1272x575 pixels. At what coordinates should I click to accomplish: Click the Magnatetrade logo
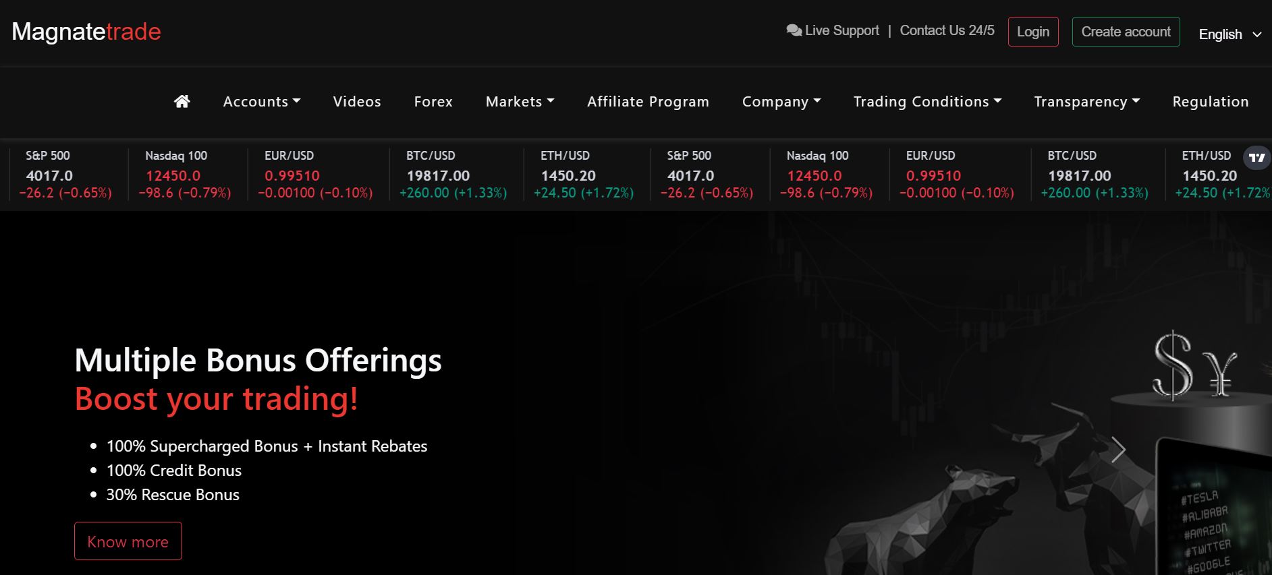pos(86,32)
